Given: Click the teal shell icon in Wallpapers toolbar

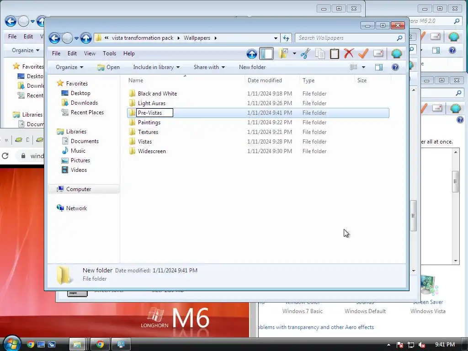Looking at the screenshot, I should 396,54.
